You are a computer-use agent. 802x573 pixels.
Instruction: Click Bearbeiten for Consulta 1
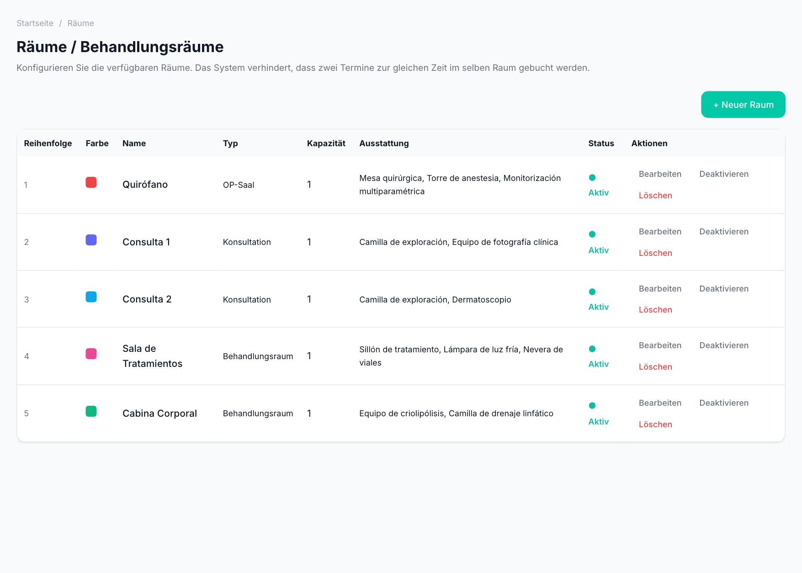[660, 232]
